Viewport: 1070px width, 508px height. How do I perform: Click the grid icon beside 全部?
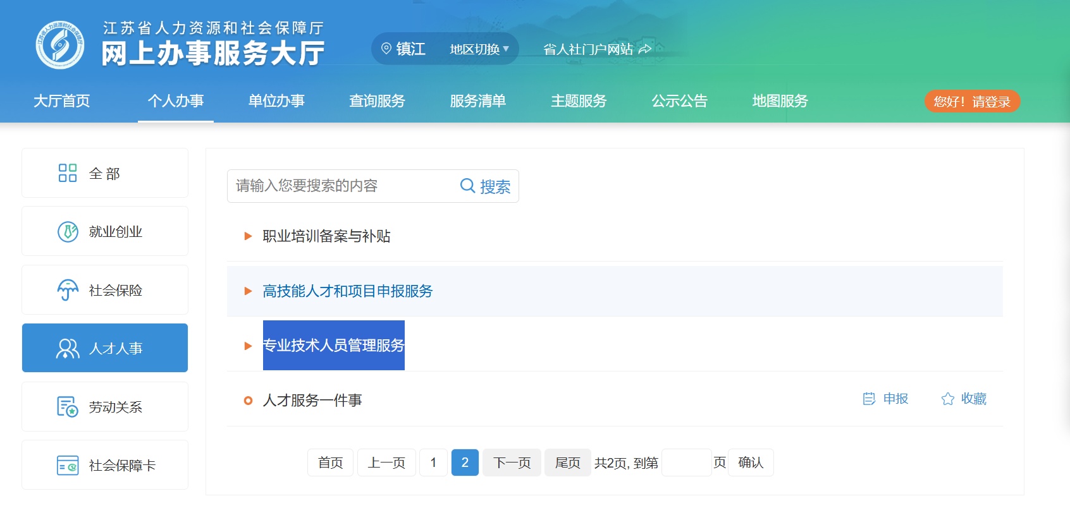(68, 173)
